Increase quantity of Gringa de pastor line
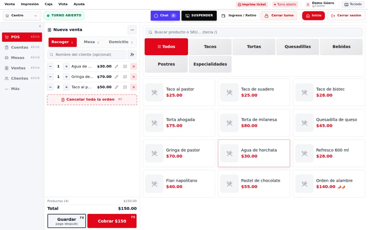The image size is (368, 230). tap(67, 77)
